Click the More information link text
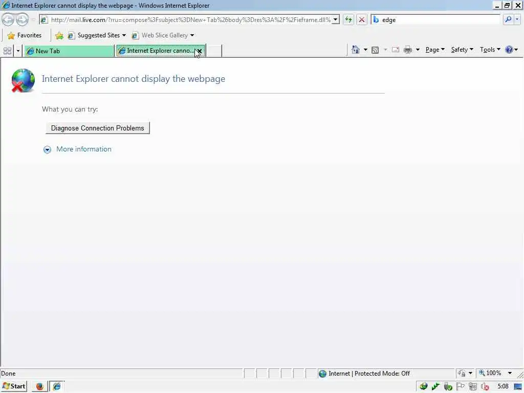Screen dimensions: 524x393 tap(84, 149)
